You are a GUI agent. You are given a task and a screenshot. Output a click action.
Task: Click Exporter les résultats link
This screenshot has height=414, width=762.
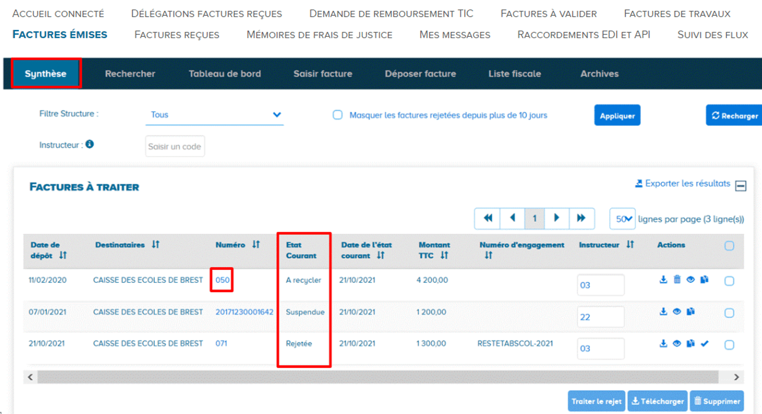[683, 184]
